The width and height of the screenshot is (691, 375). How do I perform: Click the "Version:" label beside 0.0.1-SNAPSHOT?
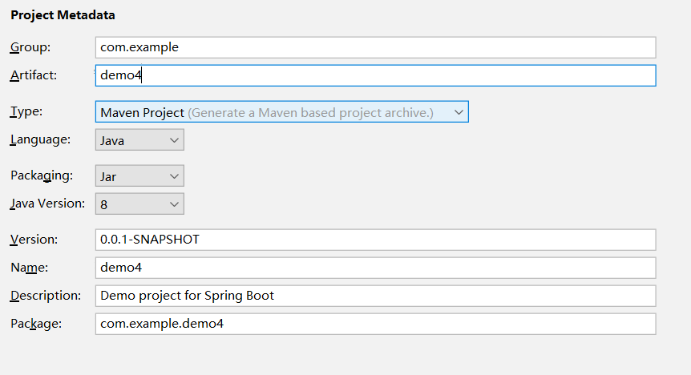tap(34, 239)
